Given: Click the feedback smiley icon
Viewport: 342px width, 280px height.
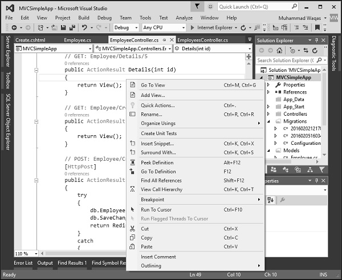Looking at the screenshot, I should [x=210, y=6].
